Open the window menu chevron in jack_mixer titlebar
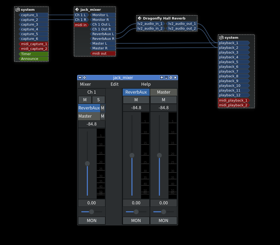Viewport: 280px width, 245px height. coord(80,78)
